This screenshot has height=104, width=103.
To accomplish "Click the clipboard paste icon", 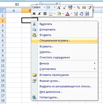I will (34, 35).
